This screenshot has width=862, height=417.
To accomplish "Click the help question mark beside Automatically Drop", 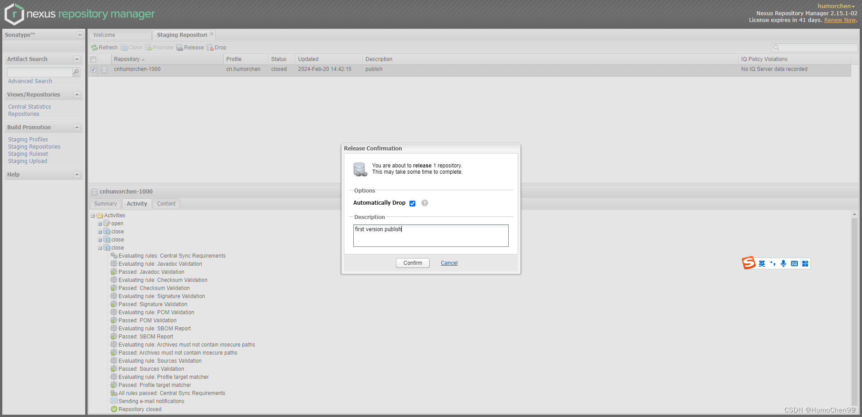I will (x=425, y=203).
